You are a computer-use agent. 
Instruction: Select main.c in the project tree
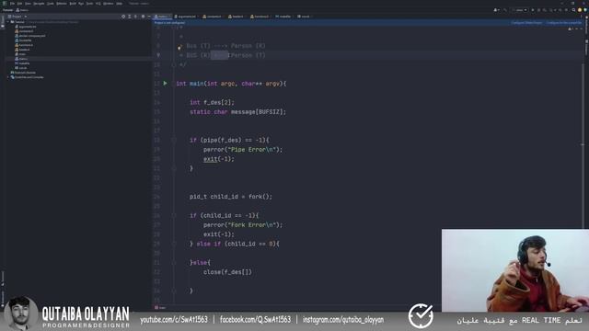(21, 59)
